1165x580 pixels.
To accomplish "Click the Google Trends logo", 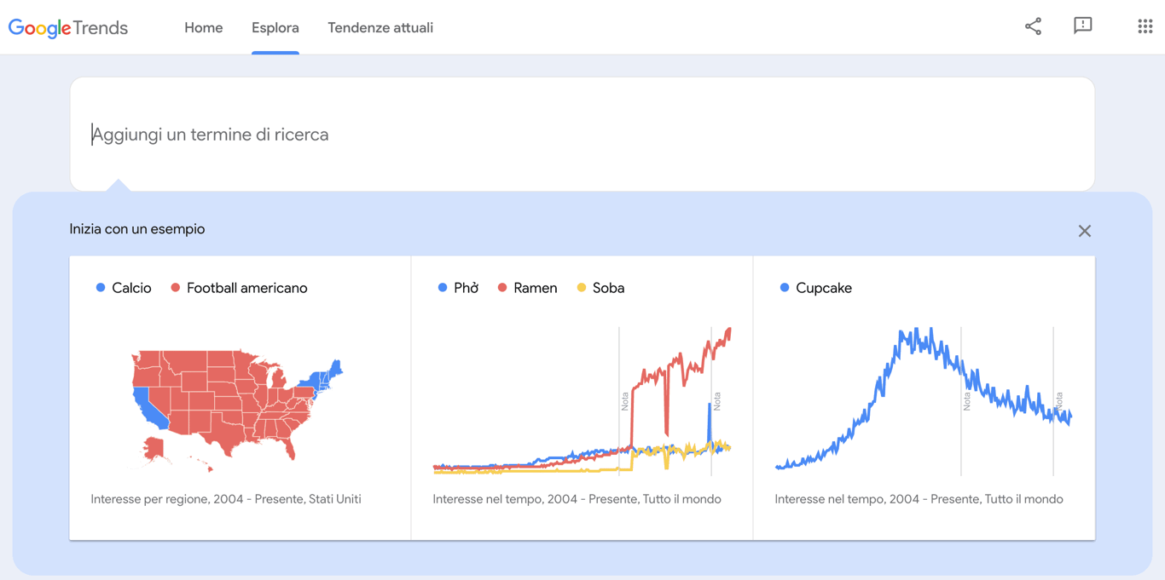I will click(x=67, y=27).
